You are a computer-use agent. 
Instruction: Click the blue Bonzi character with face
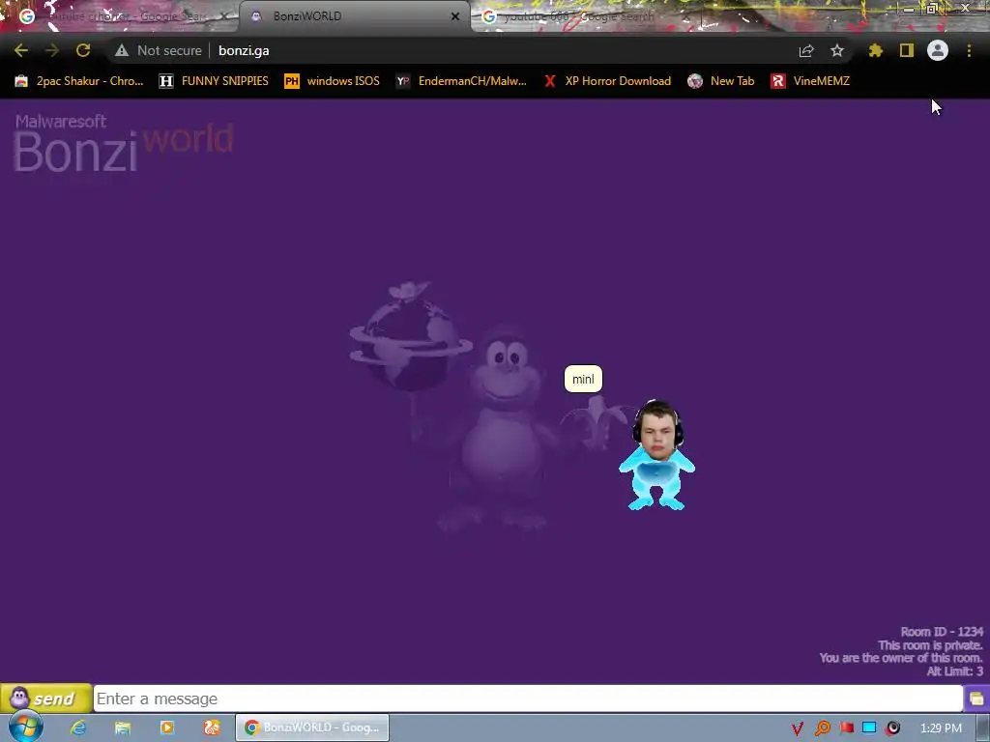656,454
